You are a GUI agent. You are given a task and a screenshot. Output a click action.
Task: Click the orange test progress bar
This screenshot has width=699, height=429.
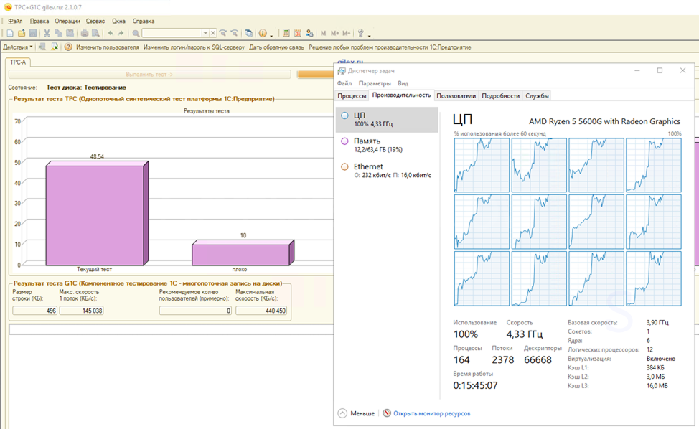click(x=316, y=75)
